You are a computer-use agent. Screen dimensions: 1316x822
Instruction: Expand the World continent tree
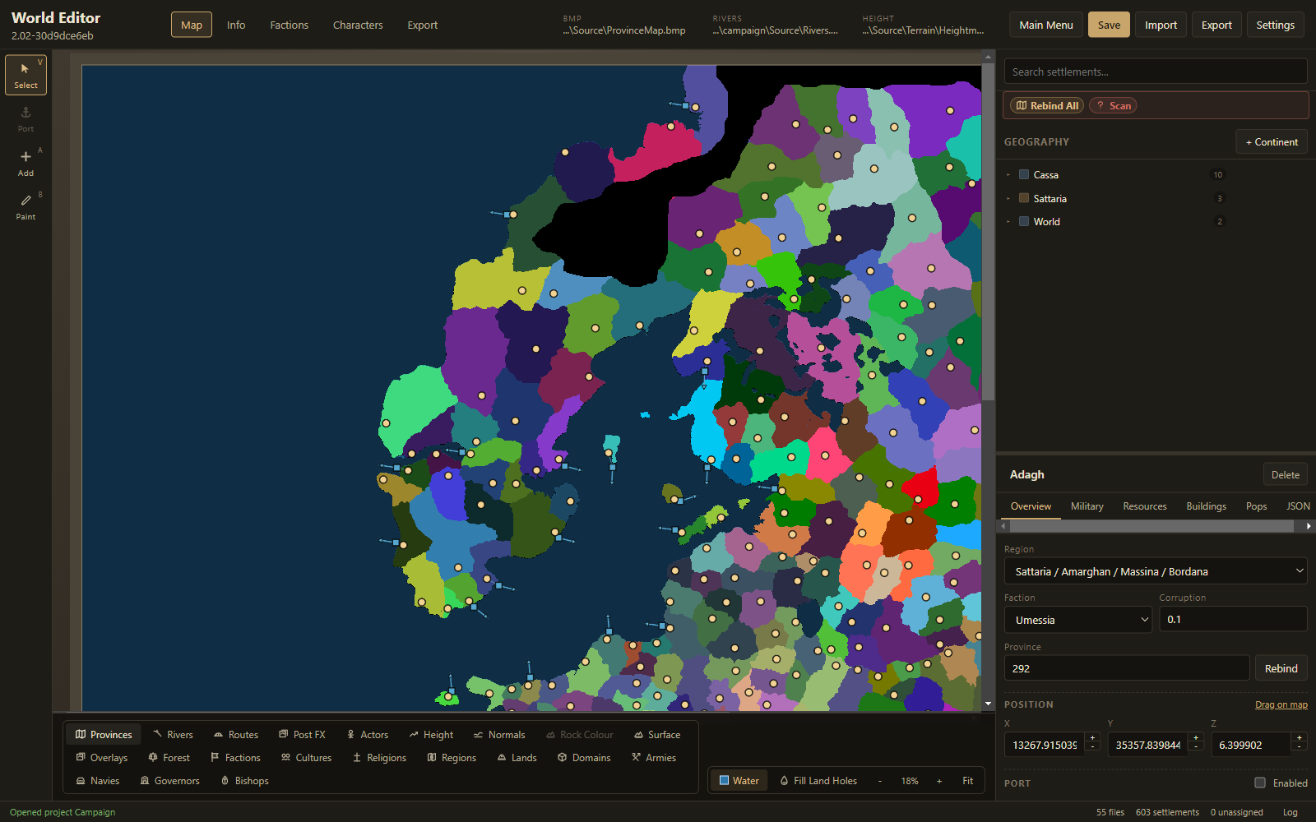[x=1008, y=222]
